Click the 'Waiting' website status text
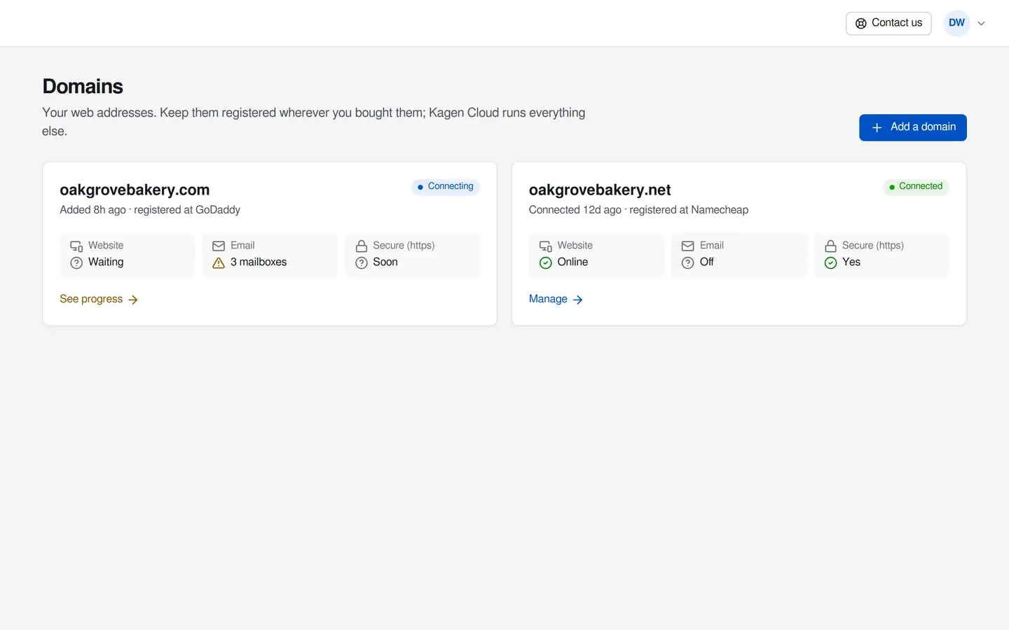The width and height of the screenshot is (1009, 630). click(106, 262)
